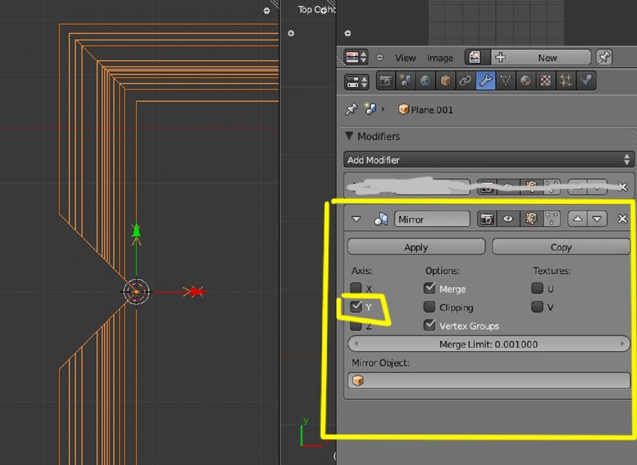Click the Mirror modifier type icon
Image resolution: width=637 pixels, height=465 pixels.
pyautogui.click(x=380, y=219)
